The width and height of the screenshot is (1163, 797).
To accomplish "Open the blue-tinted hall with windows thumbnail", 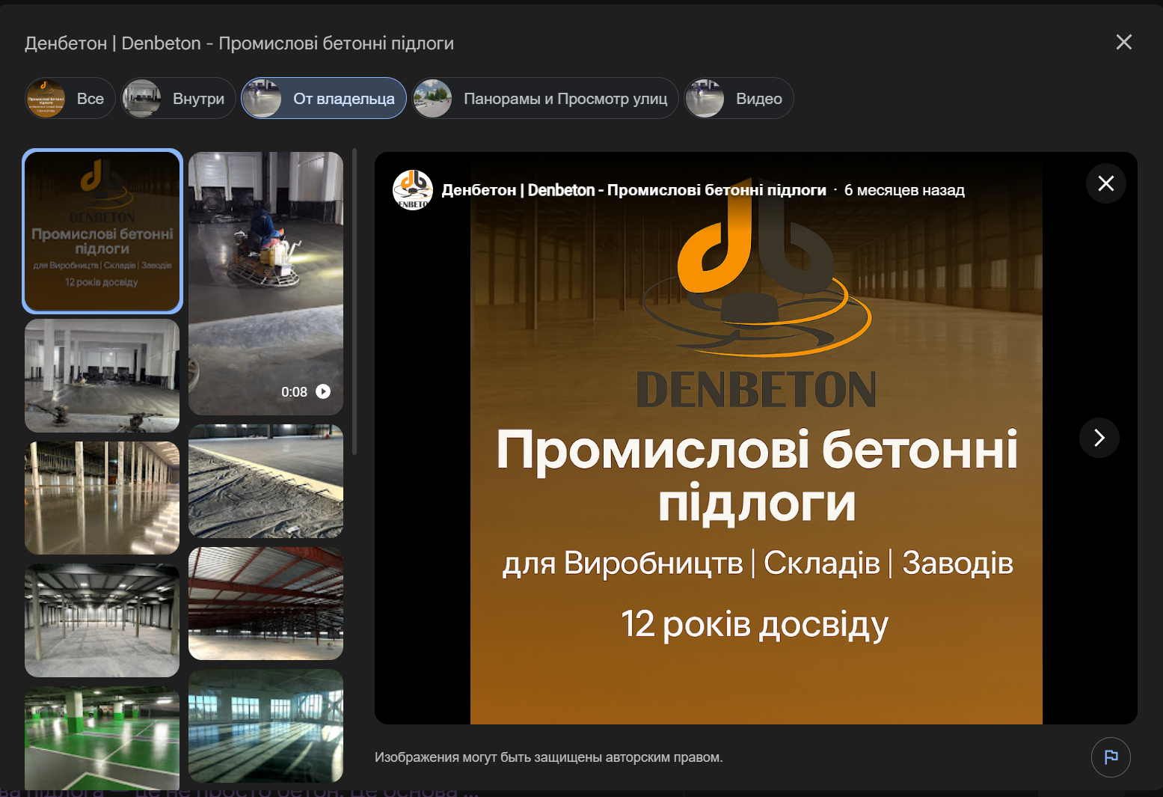I will [x=266, y=726].
